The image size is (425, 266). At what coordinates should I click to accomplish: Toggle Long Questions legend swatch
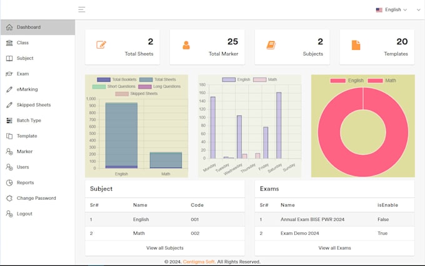coord(145,87)
